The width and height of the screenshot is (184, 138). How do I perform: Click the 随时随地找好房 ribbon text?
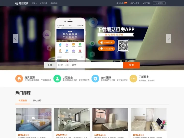pyautogui.click(x=114, y=34)
